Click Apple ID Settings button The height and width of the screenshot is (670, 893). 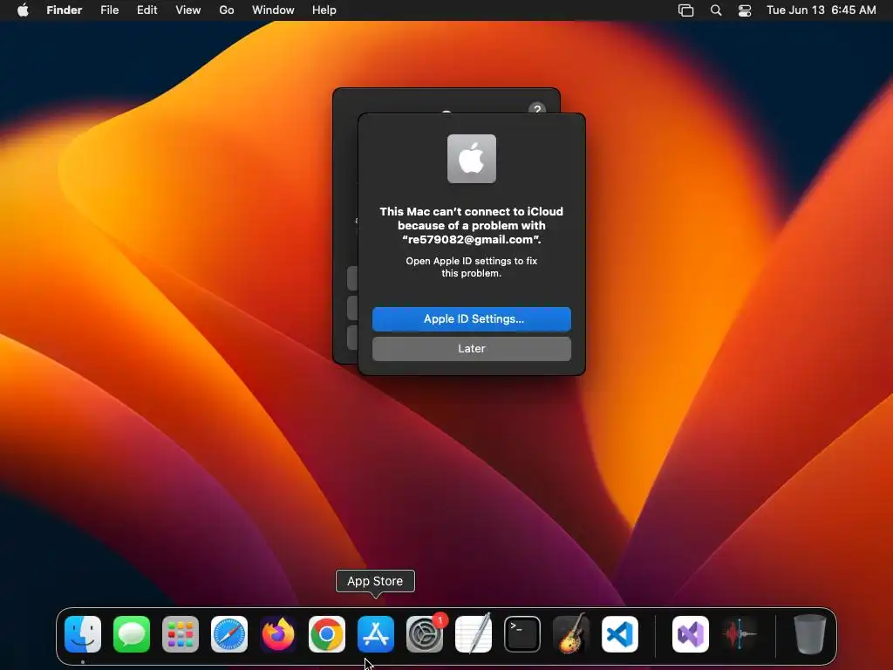pos(472,319)
